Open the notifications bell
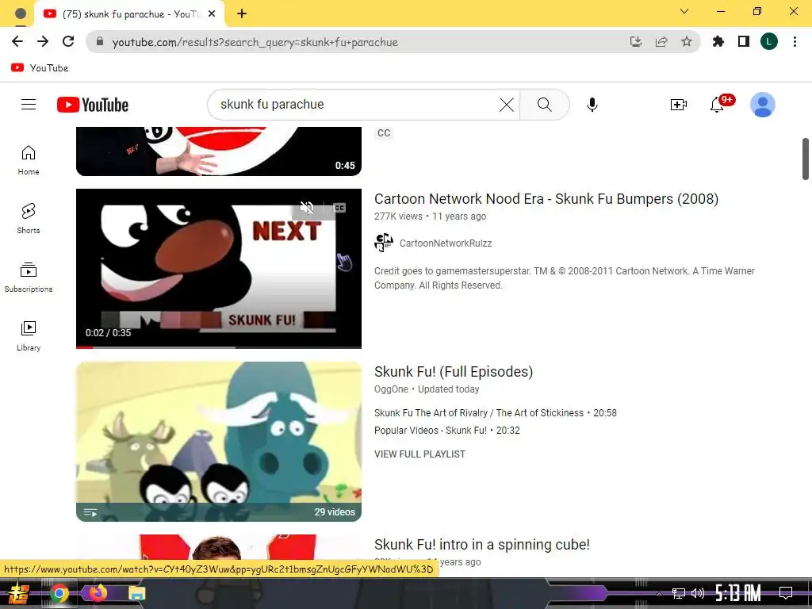Screen dimensions: 812x609 717,104
